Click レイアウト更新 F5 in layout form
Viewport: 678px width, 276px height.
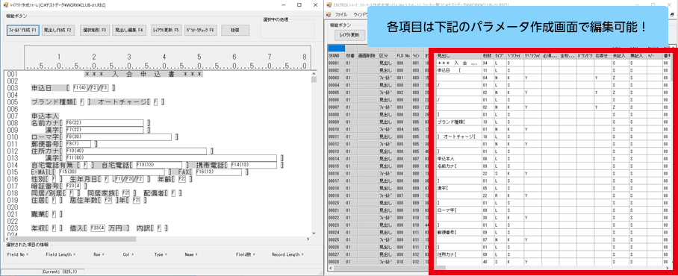(x=167, y=31)
